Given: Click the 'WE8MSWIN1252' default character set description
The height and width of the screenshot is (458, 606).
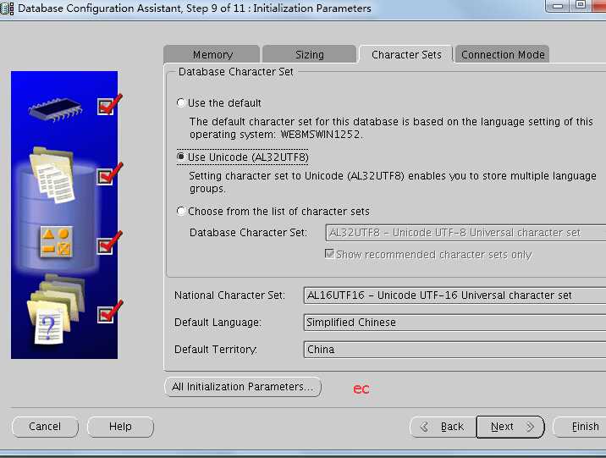Looking at the screenshot, I should pyautogui.click(x=391, y=128).
